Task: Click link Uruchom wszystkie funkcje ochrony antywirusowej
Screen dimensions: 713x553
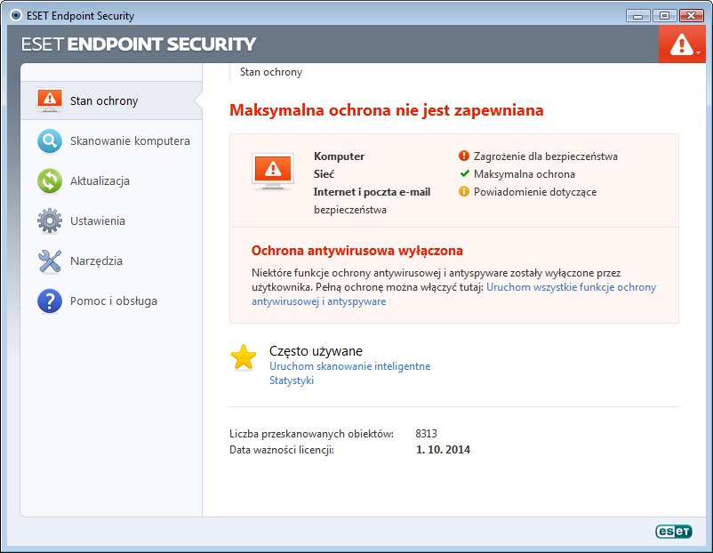Action: [571, 287]
